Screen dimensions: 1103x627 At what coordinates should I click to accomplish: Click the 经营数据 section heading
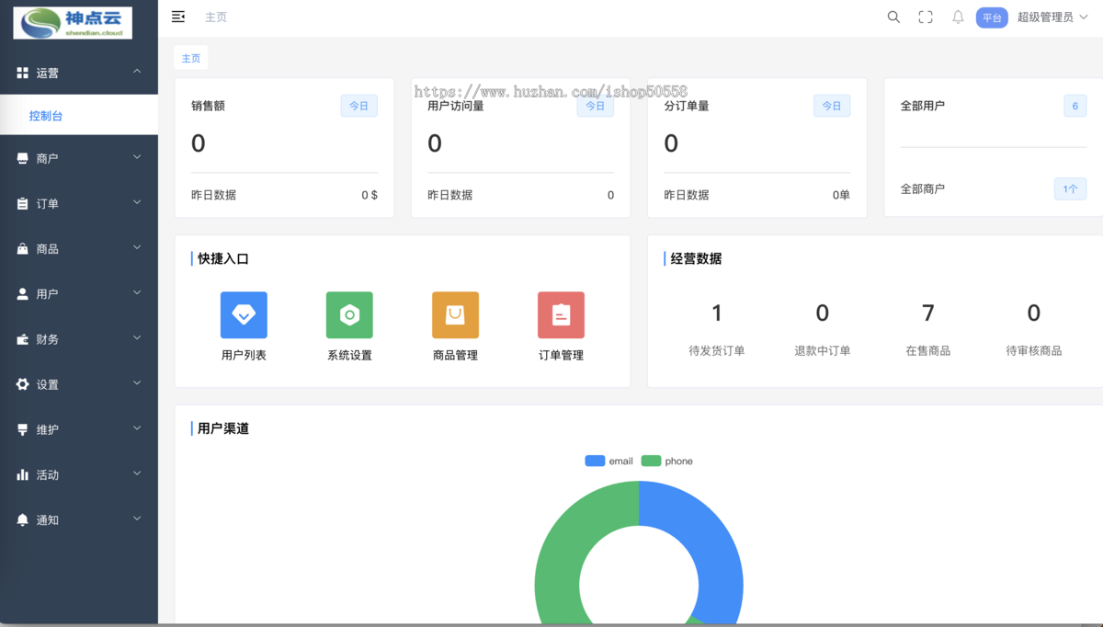click(696, 258)
